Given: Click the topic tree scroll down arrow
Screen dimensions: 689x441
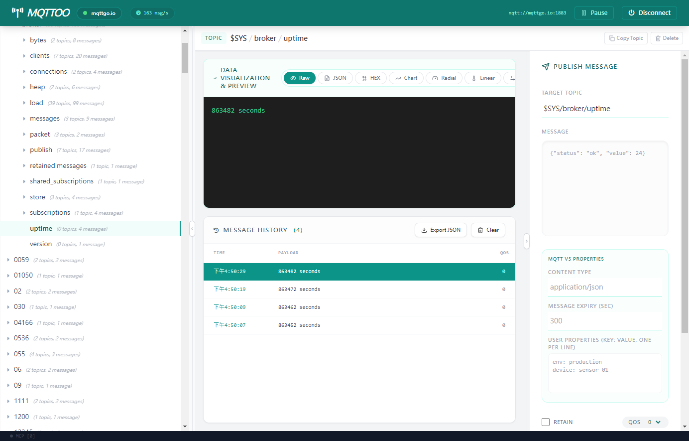Looking at the screenshot, I should pyautogui.click(x=185, y=427).
